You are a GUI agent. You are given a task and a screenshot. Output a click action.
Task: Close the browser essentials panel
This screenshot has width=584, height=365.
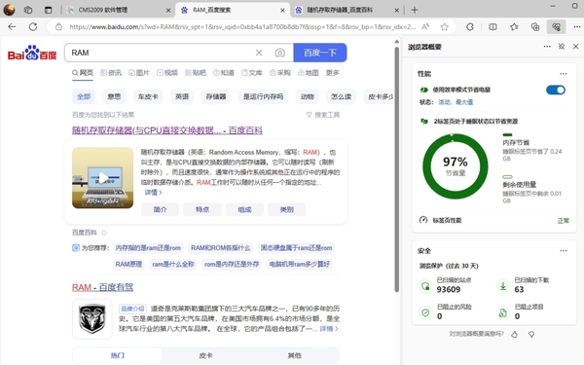576,47
